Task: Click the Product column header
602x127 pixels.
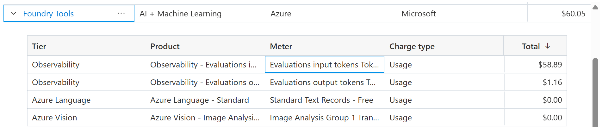Action: point(165,46)
